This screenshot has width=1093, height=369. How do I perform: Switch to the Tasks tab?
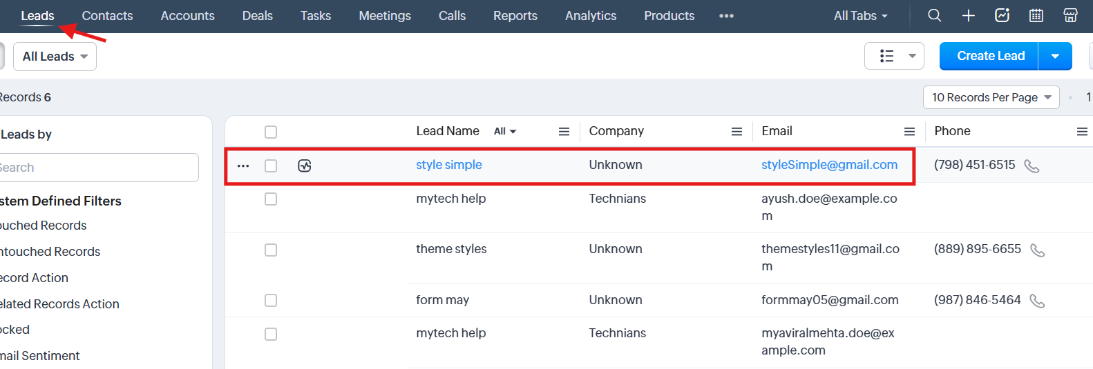316,16
